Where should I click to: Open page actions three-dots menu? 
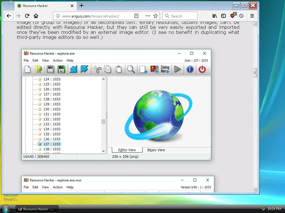pos(148,16)
